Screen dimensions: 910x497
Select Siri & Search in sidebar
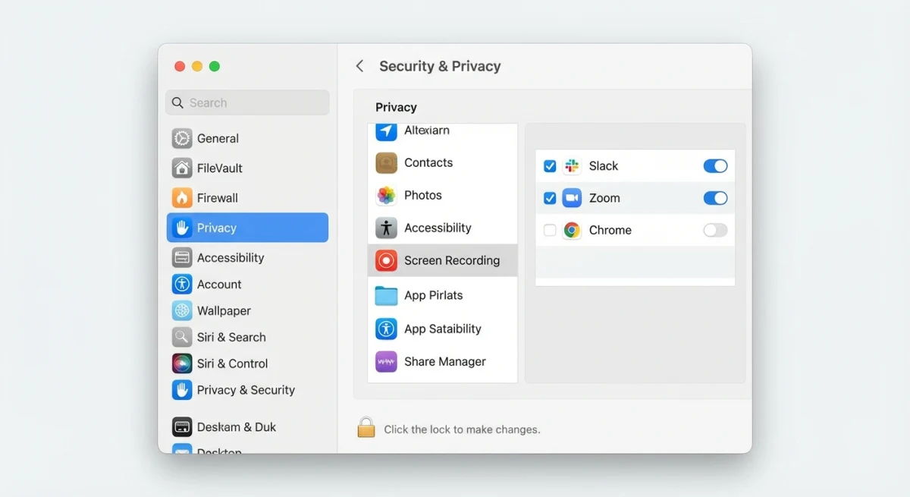click(247, 337)
